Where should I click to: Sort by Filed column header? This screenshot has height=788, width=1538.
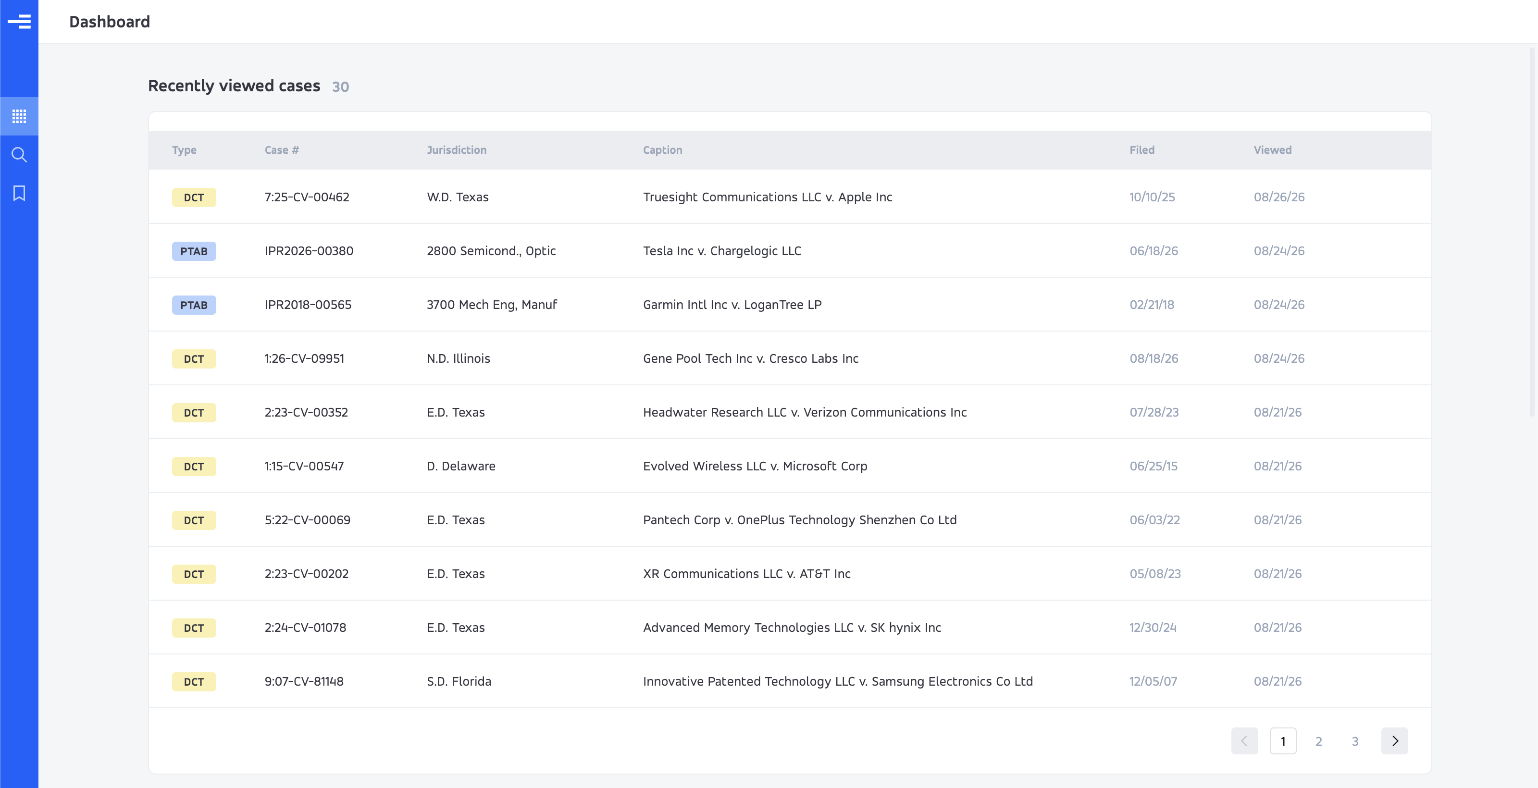[1142, 150]
